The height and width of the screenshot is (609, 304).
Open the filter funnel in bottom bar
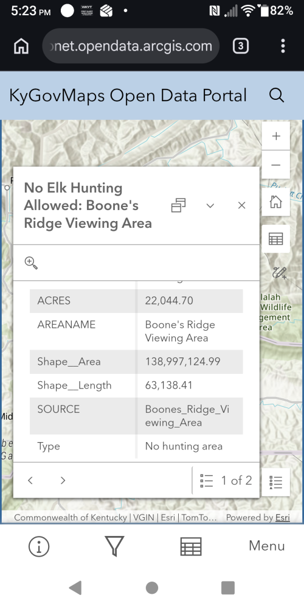click(x=114, y=546)
